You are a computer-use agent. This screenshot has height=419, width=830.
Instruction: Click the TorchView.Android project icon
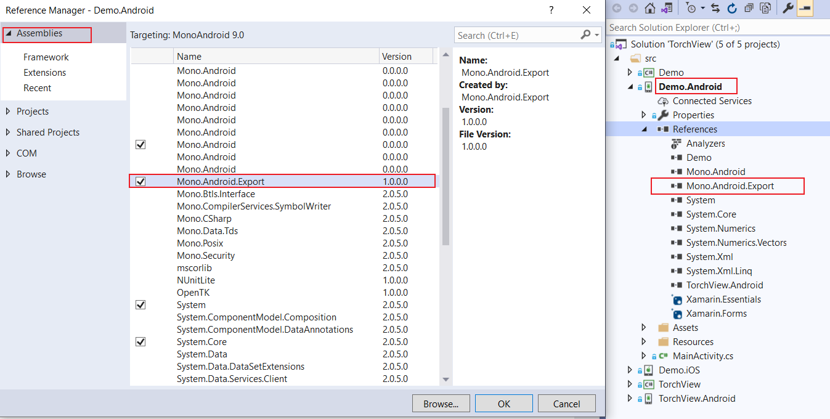coord(649,399)
